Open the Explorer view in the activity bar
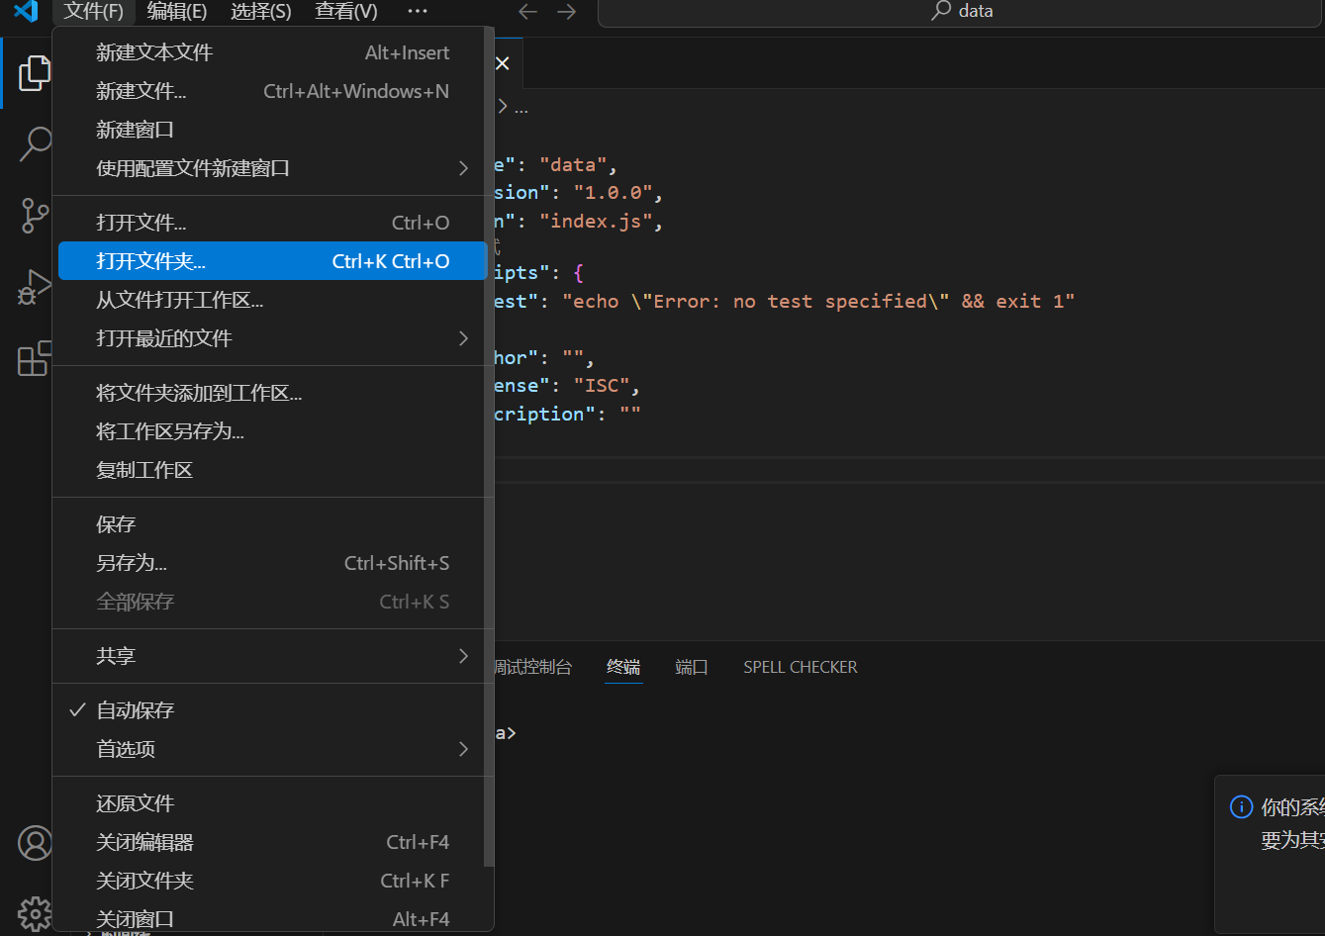 point(35,72)
